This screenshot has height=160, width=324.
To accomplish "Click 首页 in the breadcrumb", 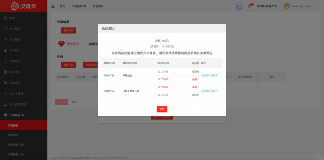I will 62,6.
